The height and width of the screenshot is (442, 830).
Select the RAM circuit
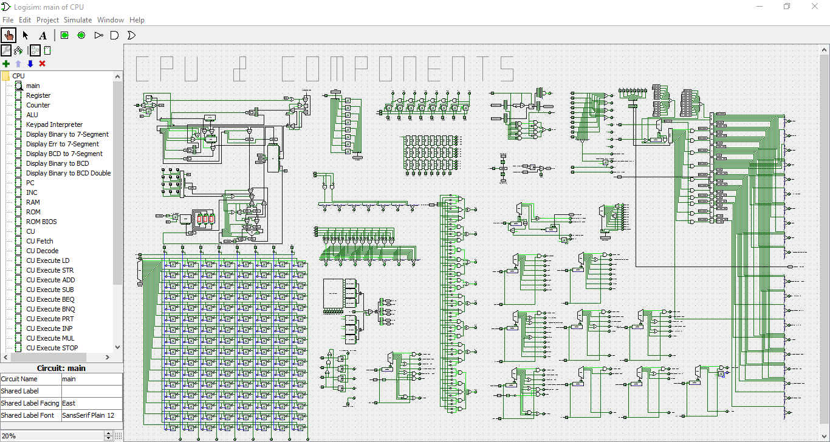33,202
